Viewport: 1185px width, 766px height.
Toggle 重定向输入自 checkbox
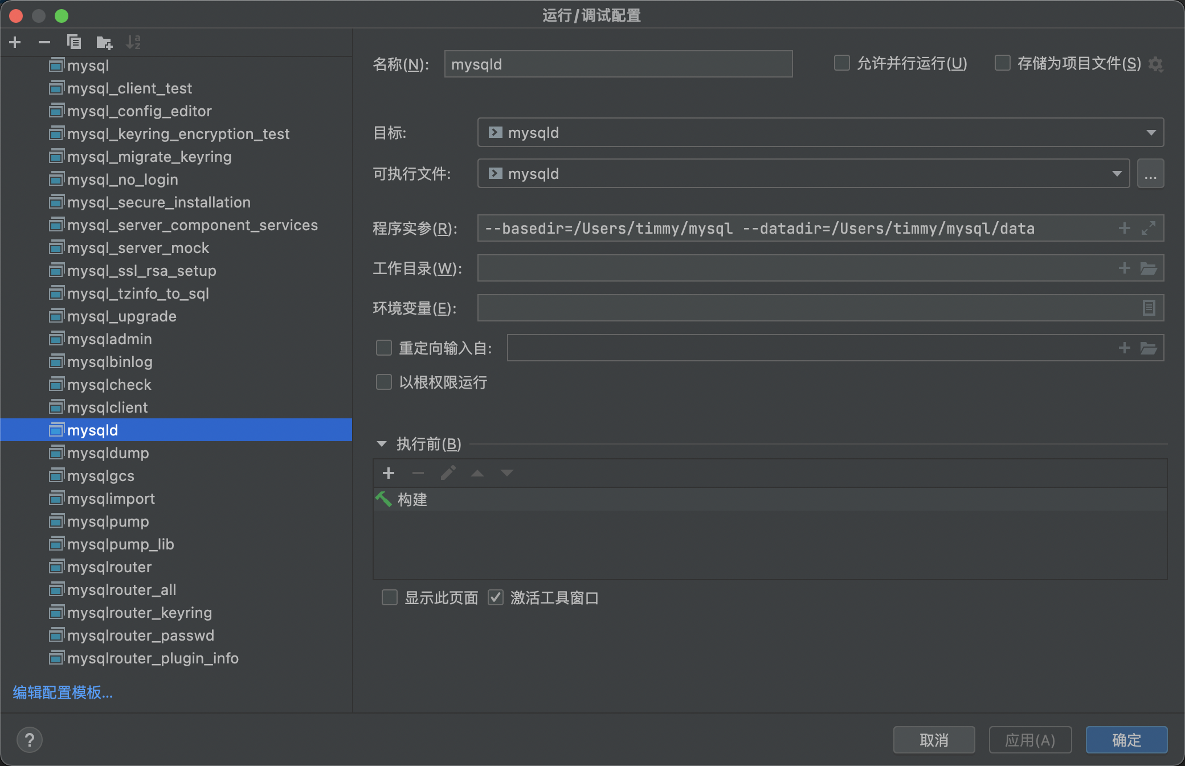(x=384, y=348)
